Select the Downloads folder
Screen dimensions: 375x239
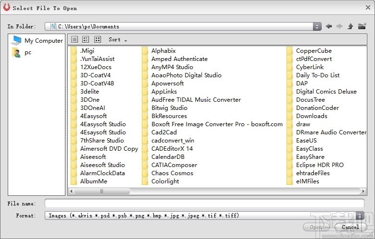point(307,116)
